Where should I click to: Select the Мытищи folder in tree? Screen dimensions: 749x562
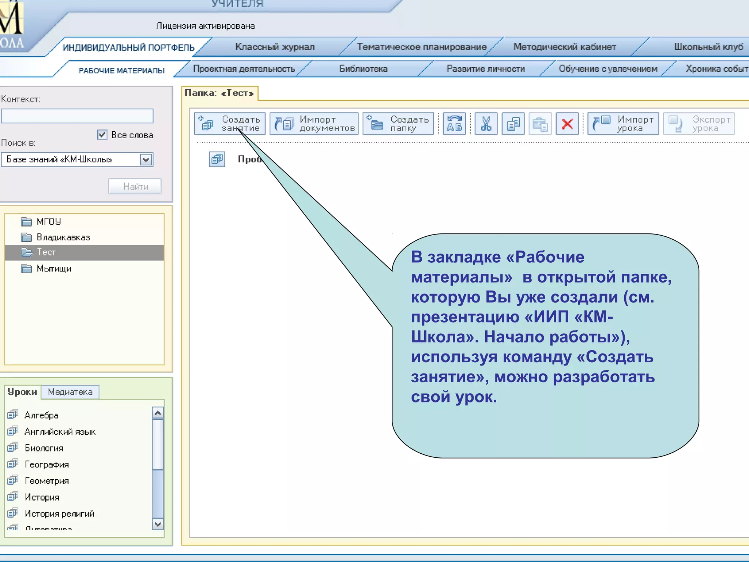tap(54, 269)
